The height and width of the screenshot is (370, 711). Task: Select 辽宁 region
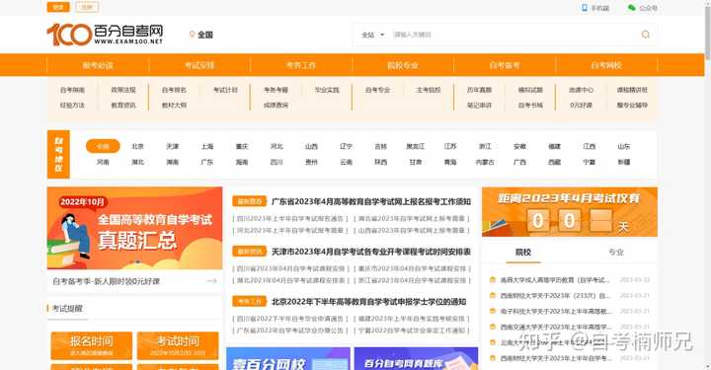346,146
